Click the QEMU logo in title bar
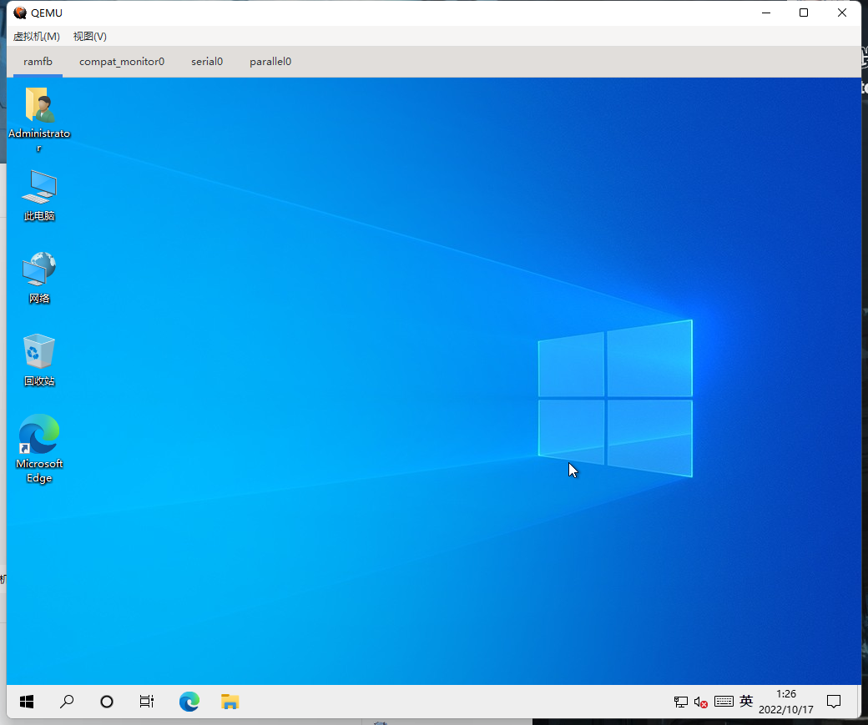 [x=20, y=13]
